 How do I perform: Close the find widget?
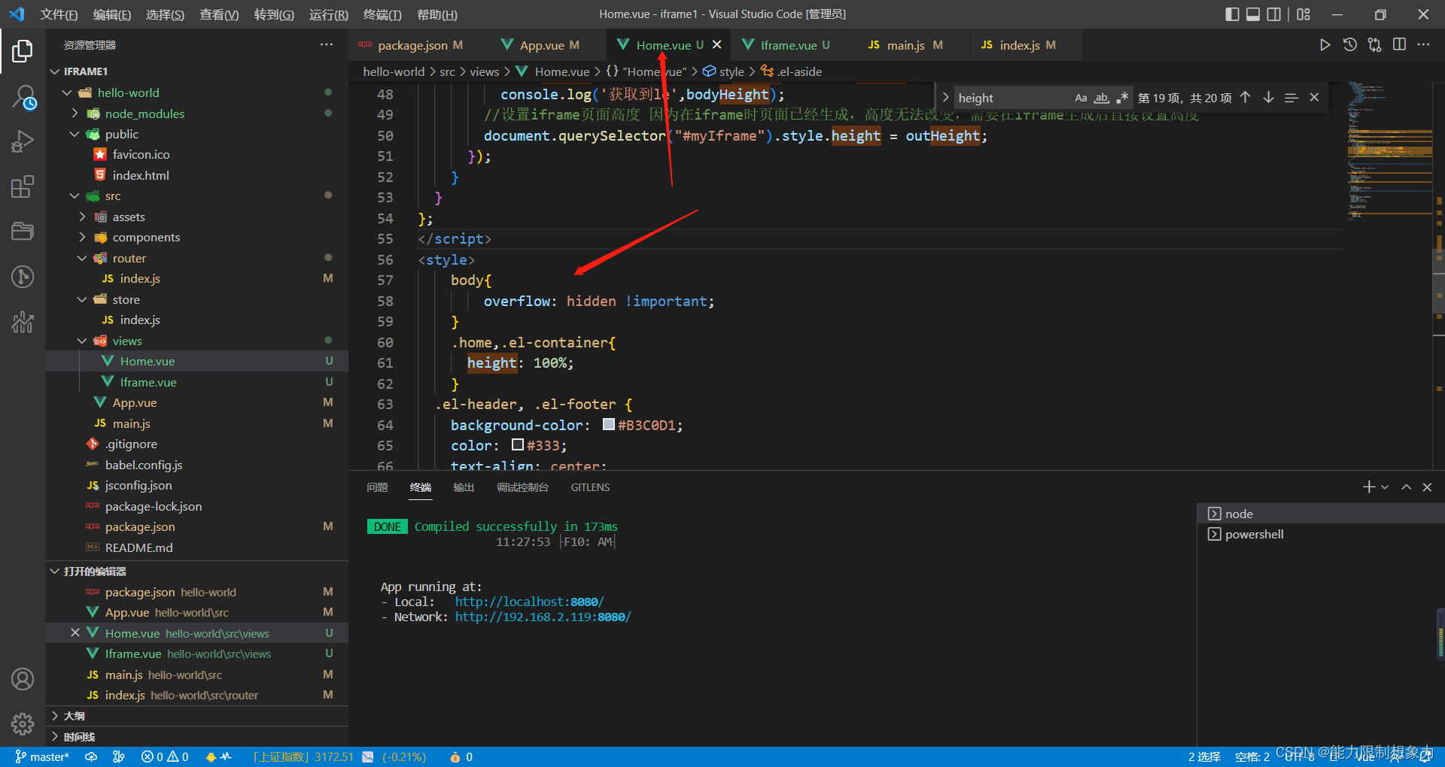click(x=1314, y=98)
